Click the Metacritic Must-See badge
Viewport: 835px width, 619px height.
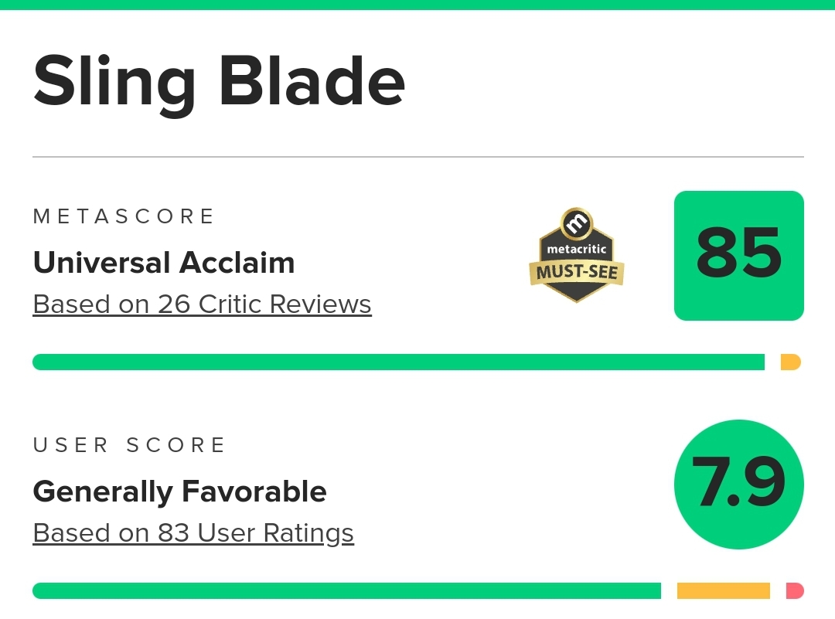[577, 255]
